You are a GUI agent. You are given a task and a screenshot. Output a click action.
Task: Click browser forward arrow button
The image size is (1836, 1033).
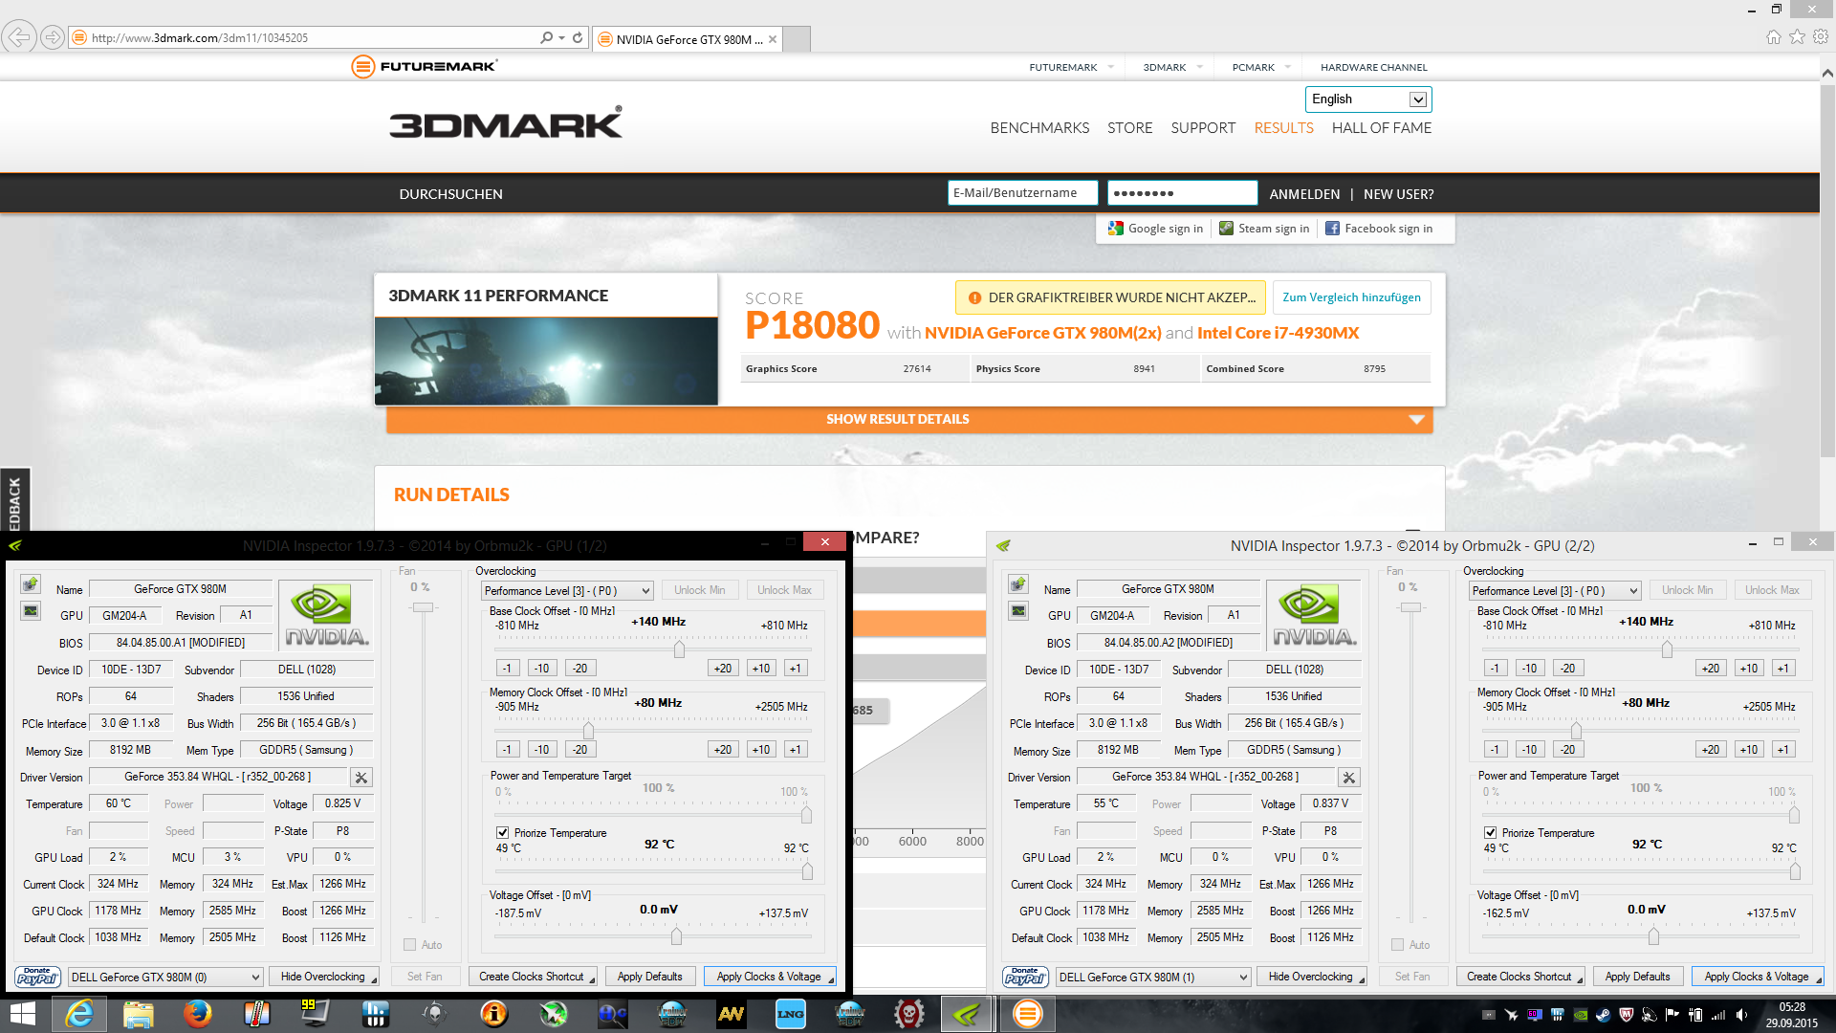[53, 37]
